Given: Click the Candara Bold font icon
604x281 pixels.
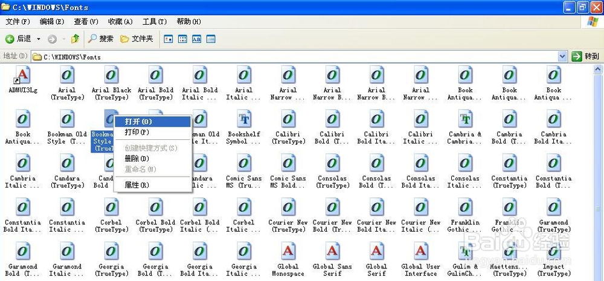Looking at the screenshot, I should tap(110, 163).
